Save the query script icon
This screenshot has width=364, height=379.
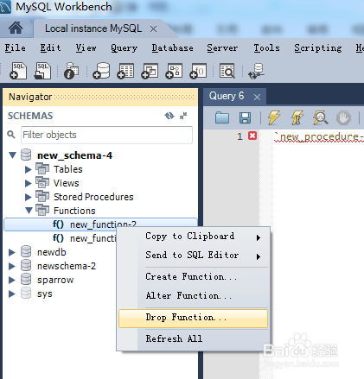click(x=246, y=117)
